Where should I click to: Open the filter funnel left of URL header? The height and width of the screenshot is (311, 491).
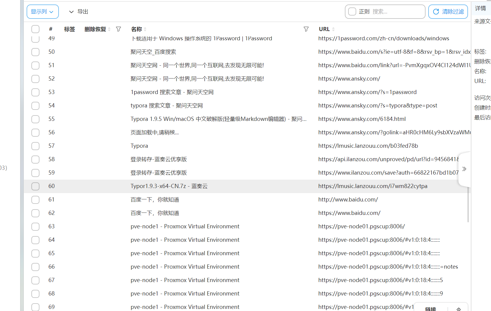[x=306, y=29]
